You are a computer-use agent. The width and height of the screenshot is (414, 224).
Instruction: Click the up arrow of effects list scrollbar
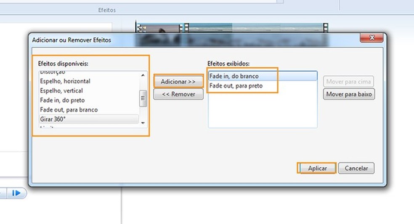pos(143,75)
